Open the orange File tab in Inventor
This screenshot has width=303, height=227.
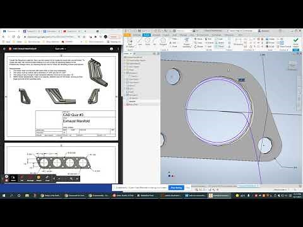pos(128,35)
